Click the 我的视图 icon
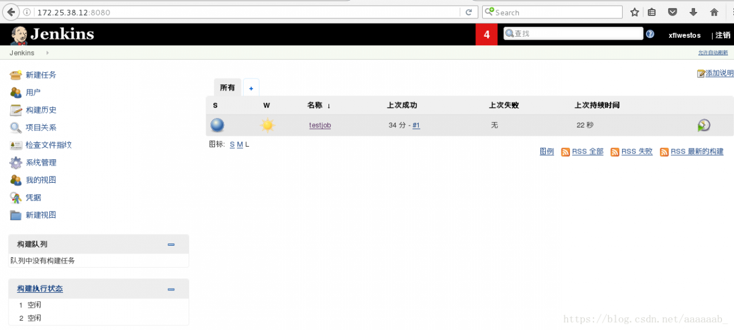Screen dimensions: 734x330 click(x=15, y=180)
